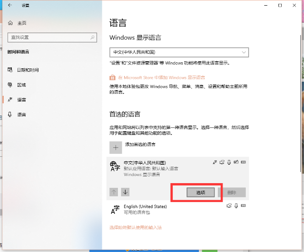Click the 时间和语言 section heading
Screen dimensions: 304x252
click(18, 52)
